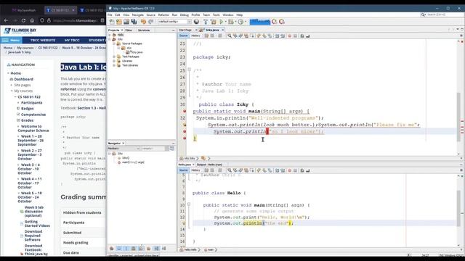Click browser Reload button

pos(23,20)
